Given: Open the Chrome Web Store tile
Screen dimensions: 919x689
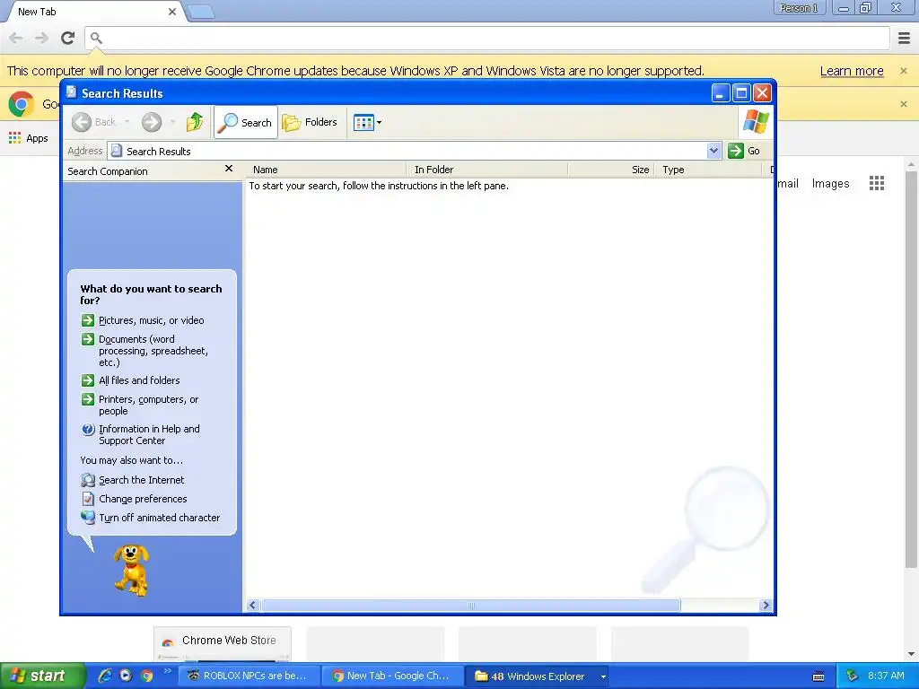Looking at the screenshot, I should 223,643.
